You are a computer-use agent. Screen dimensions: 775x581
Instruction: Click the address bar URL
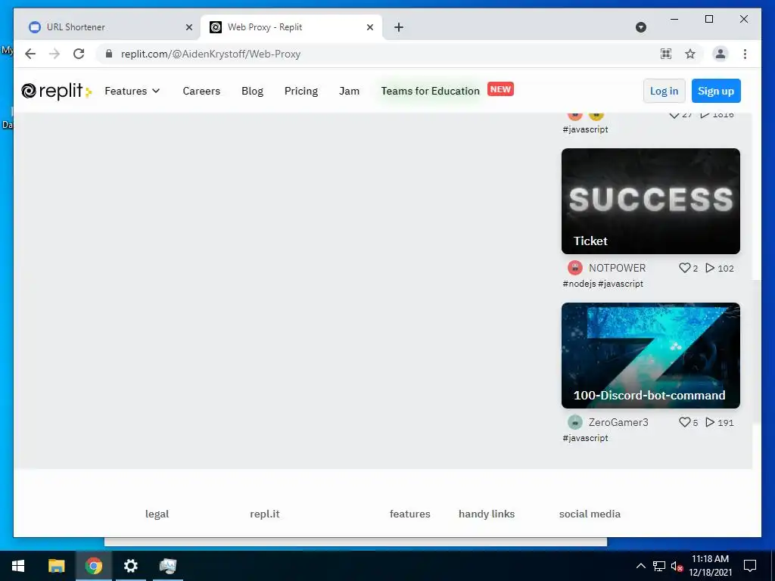tap(210, 54)
